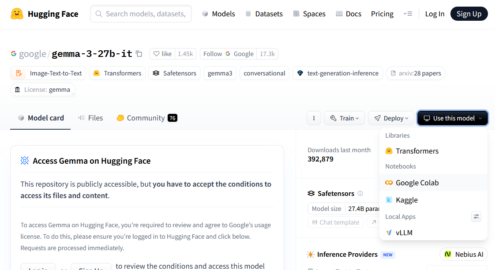Switch to the Files tab
Viewport: 495px width, 270px height.
pyautogui.click(x=90, y=118)
